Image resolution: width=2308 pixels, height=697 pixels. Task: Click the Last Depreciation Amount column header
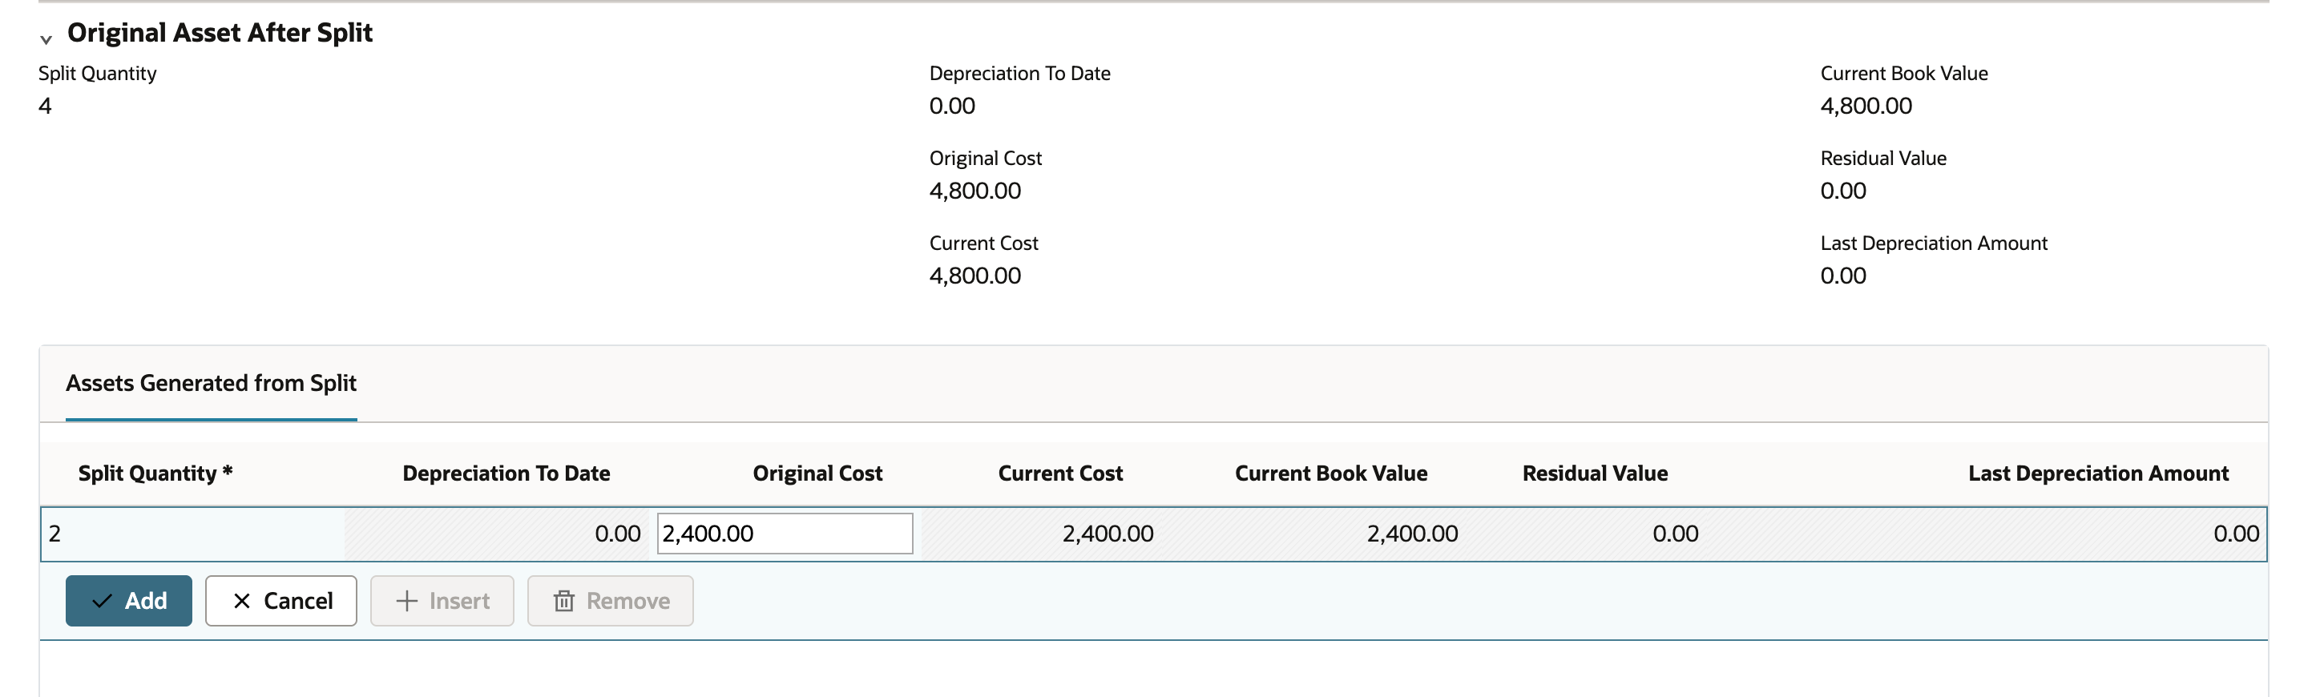[2098, 473]
